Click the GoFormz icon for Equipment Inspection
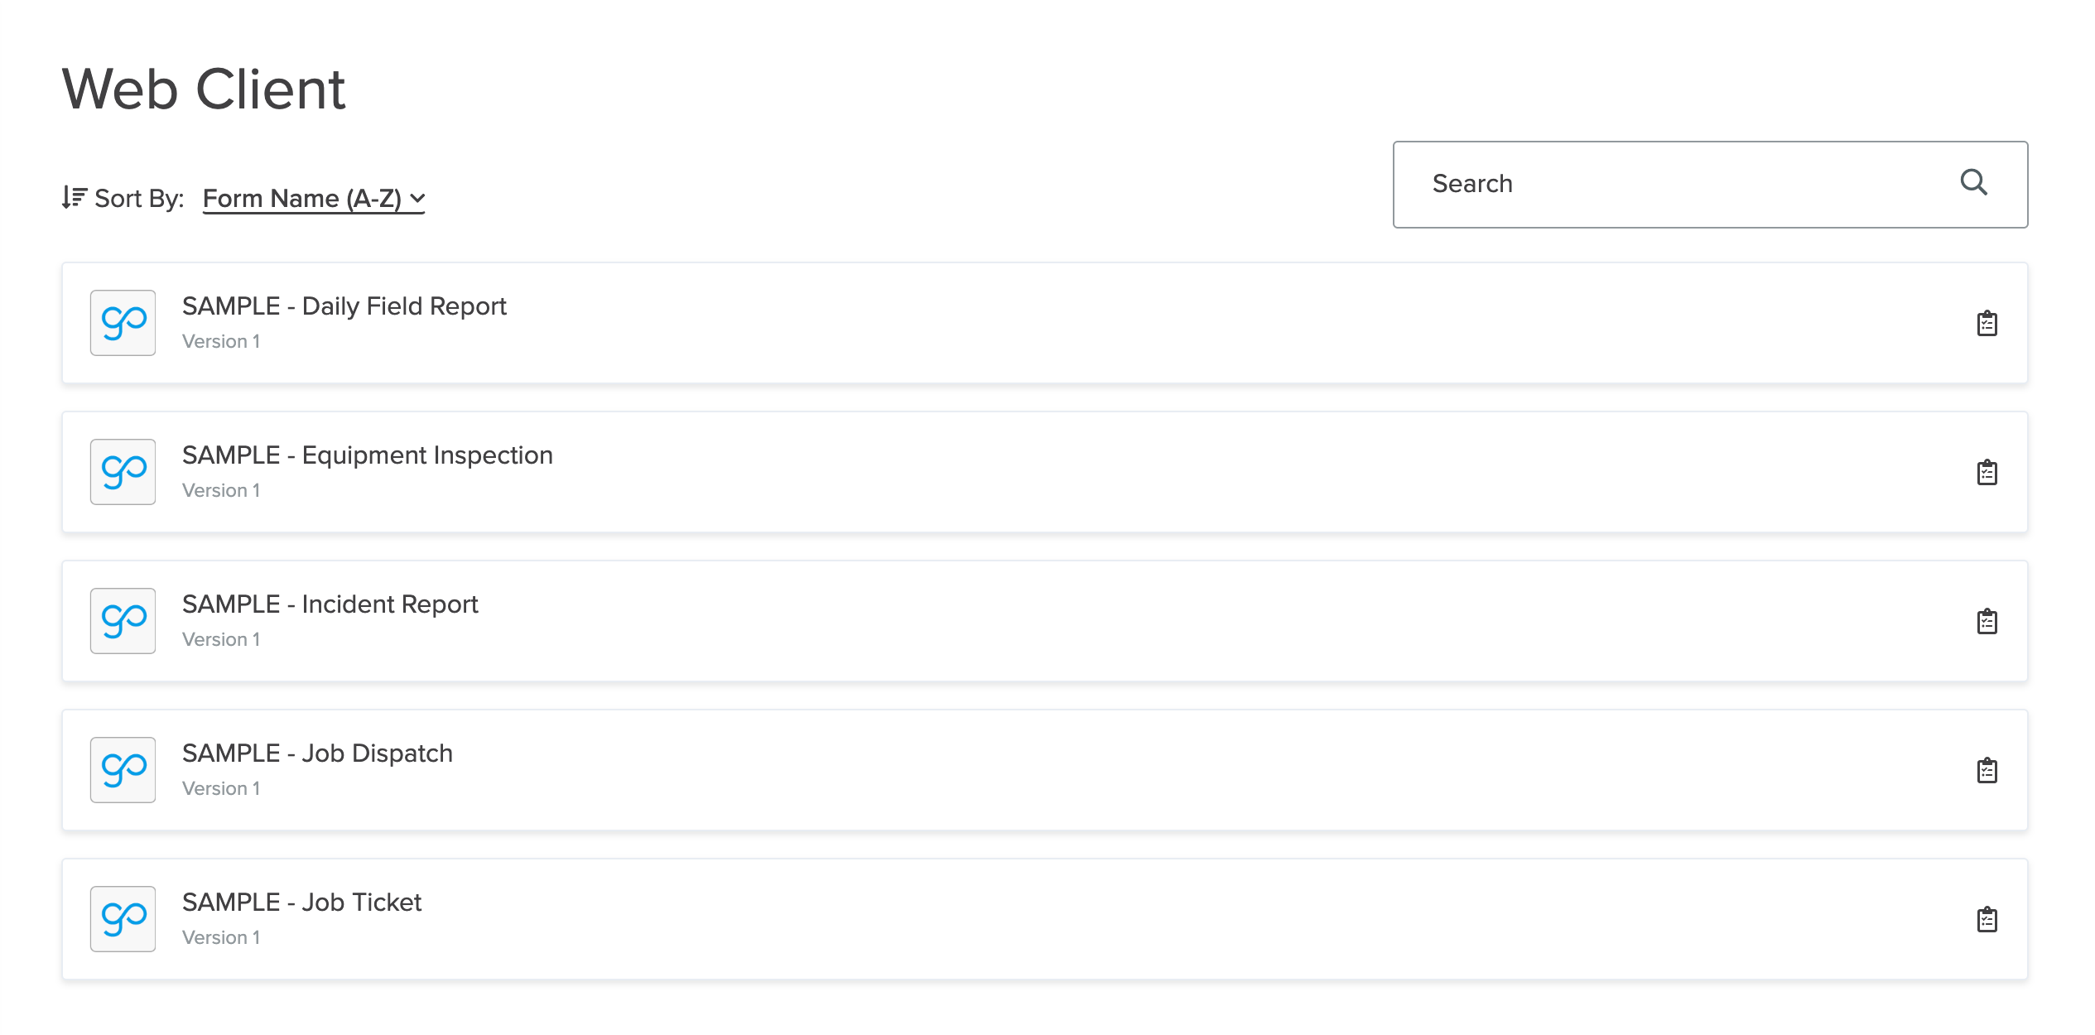Image resolution: width=2095 pixels, height=1035 pixels. point(123,472)
